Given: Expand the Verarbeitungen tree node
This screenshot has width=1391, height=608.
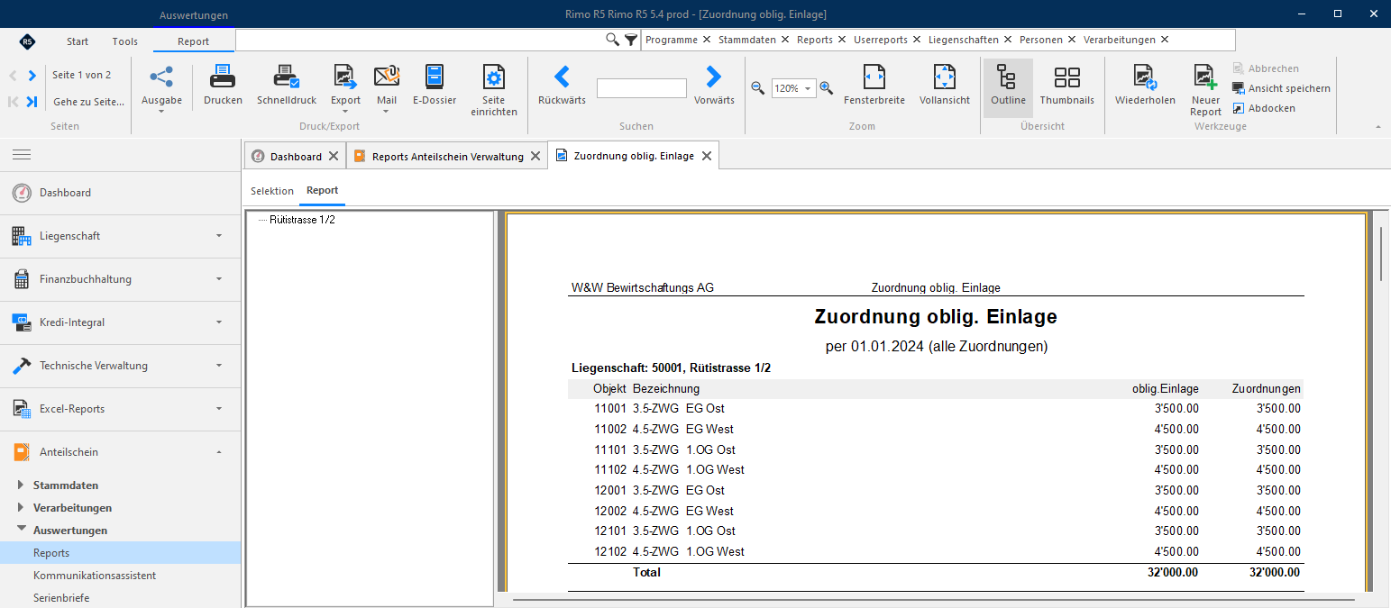Looking at the screenshot, I should coord(22,508).
